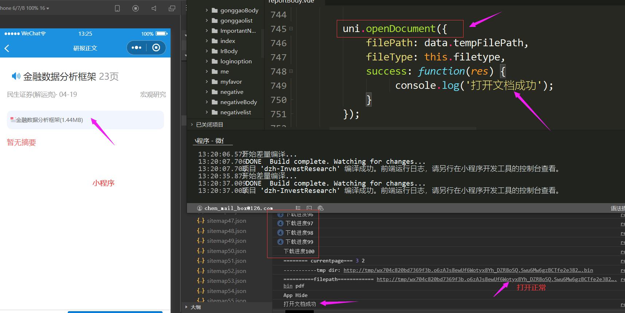
Task: Collapse function block at line 748
Action: click(291, 71)
